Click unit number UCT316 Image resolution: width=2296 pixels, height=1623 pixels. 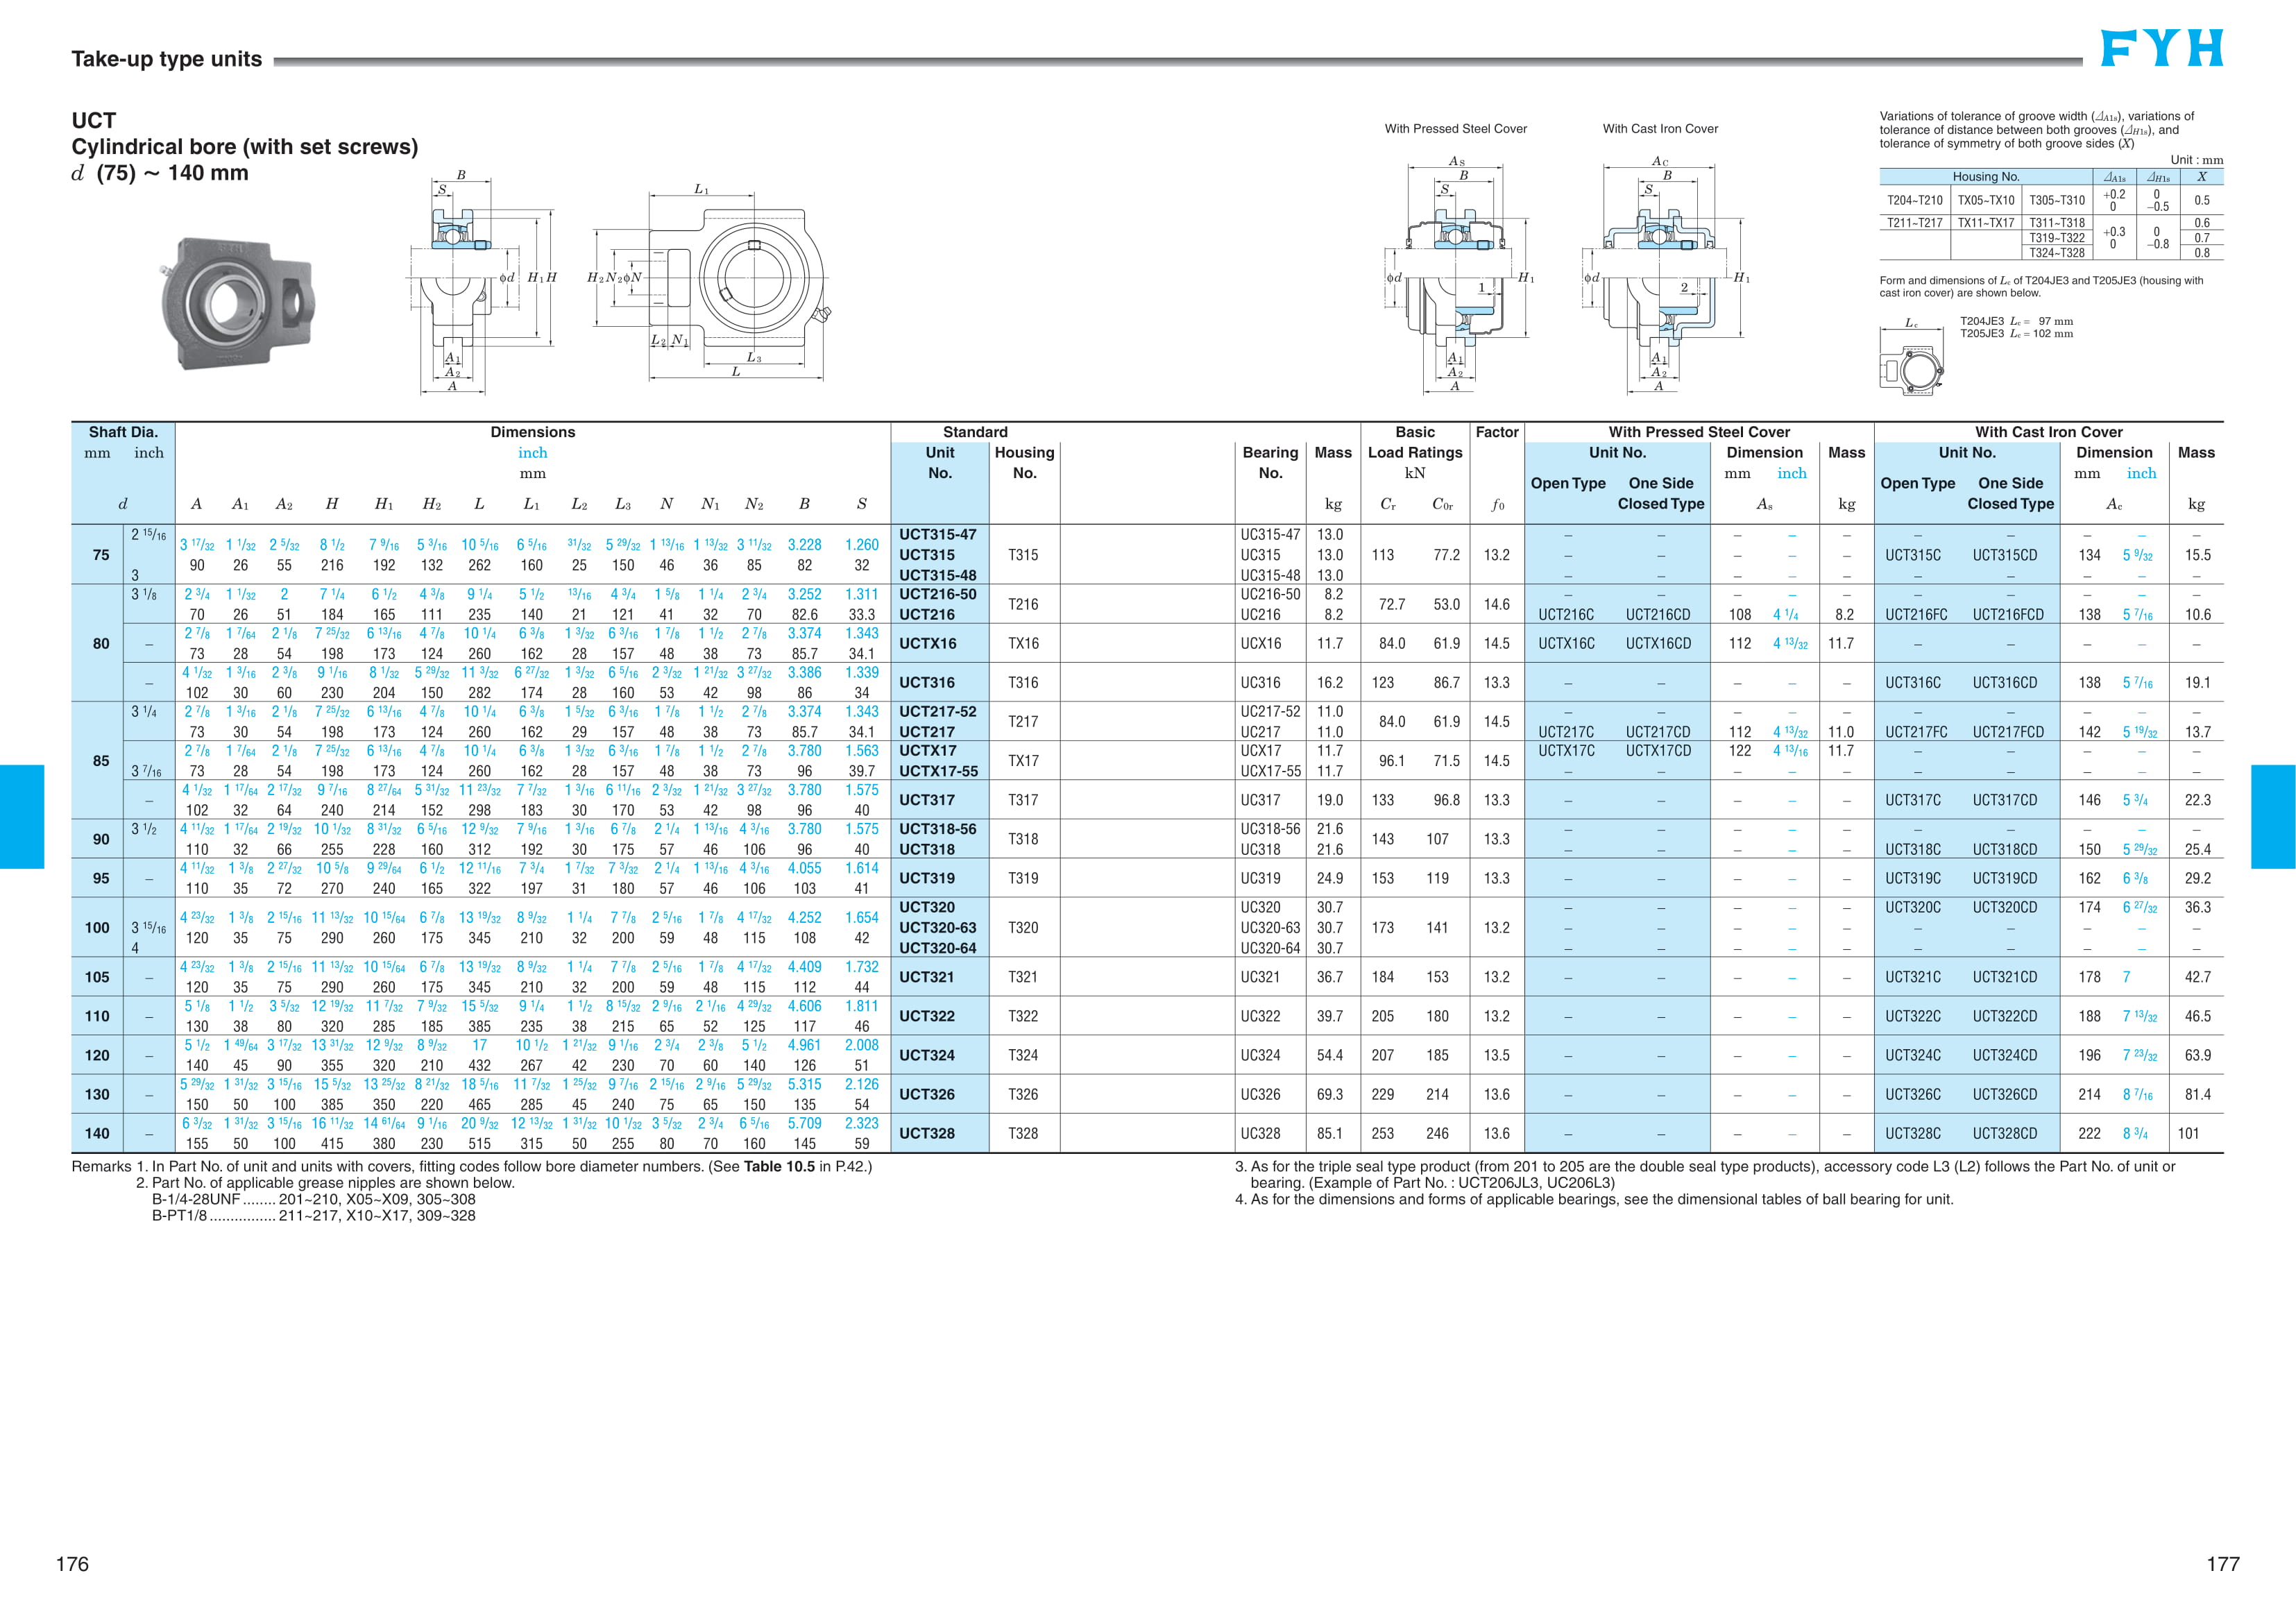point(927,682)
